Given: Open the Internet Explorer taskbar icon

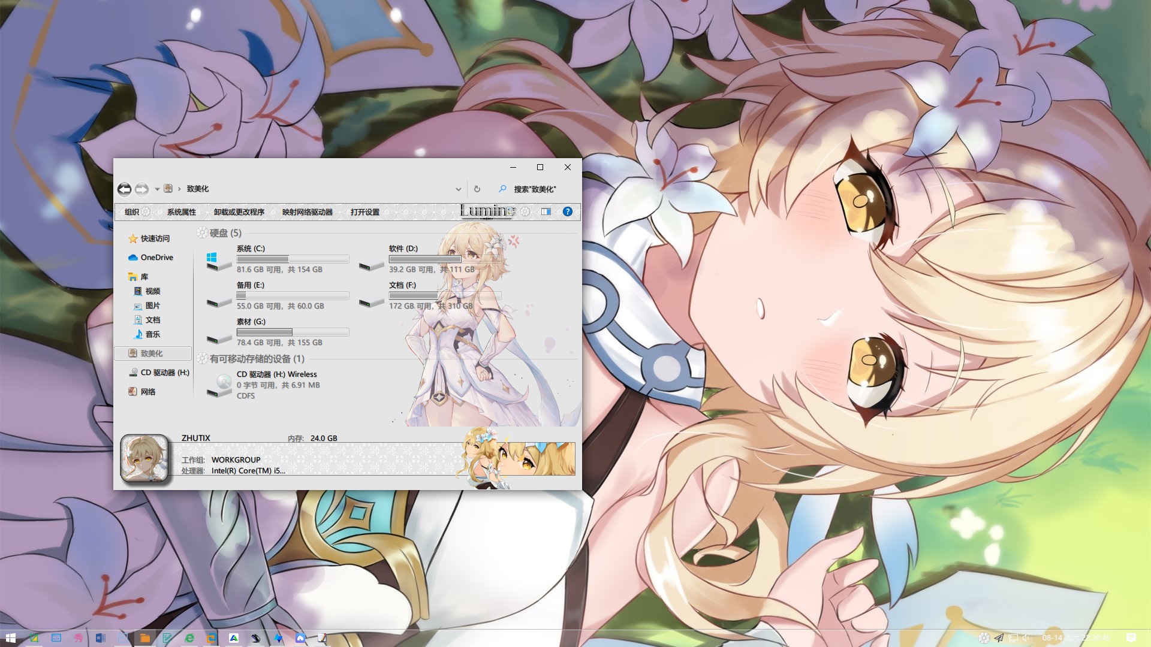Looking at the screenshot, I should (x=189, y=638).
